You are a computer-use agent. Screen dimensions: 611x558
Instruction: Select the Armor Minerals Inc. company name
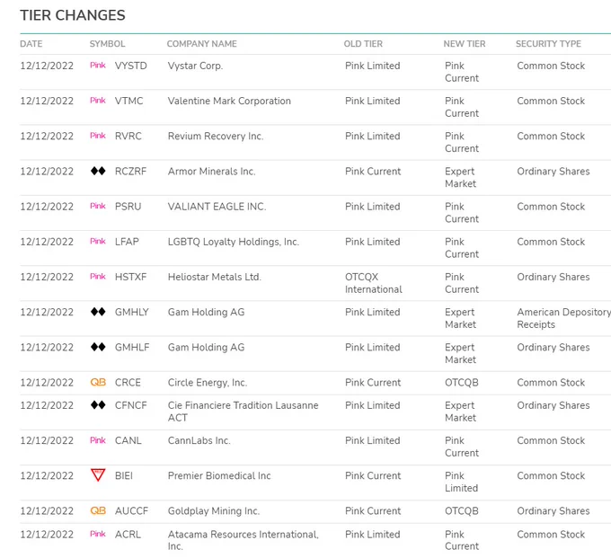click(211, 171)
